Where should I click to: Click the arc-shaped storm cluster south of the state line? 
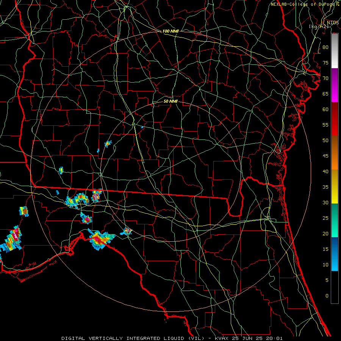click(x=77, y=200)
